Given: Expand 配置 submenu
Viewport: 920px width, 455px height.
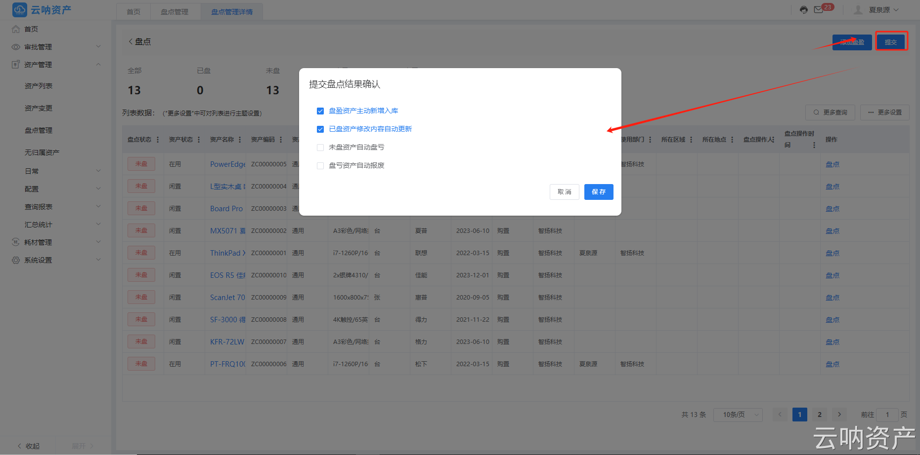Looking at the screenshot, I should pos(98,189).
